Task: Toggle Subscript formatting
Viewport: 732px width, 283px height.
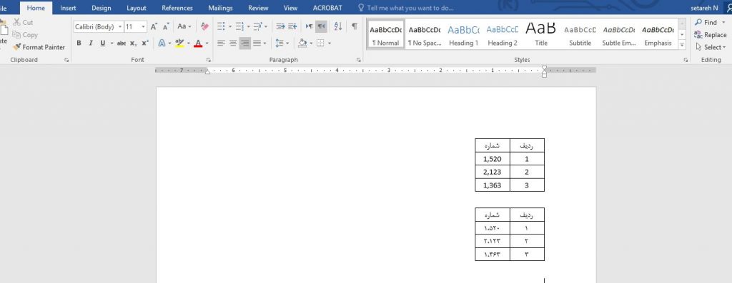Action: click(134, 43)
